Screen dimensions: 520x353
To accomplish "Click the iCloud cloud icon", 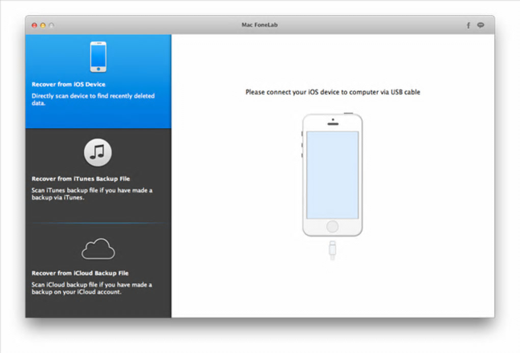I will coord(98,249).
